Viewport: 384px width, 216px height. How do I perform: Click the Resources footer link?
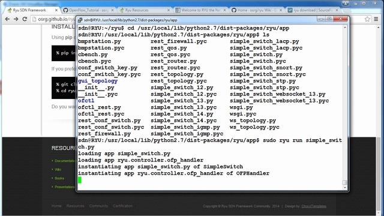(x=75, y=206)
